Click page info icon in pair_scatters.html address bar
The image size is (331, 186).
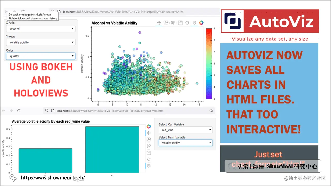click(x=59, y=12)
